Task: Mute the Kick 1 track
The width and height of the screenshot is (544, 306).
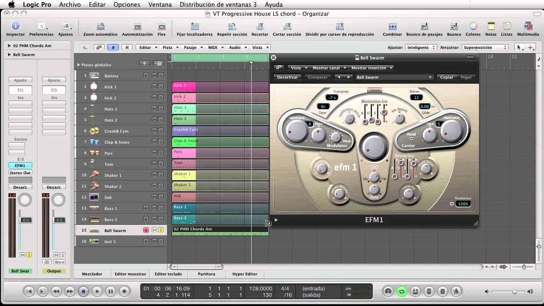Action: (x=154, y=87)
